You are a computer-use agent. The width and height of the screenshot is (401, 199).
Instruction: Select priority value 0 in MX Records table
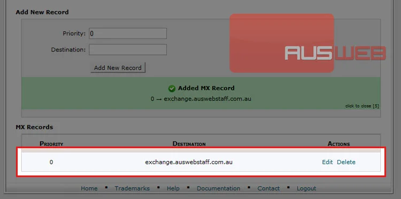(x=51, y=162)
